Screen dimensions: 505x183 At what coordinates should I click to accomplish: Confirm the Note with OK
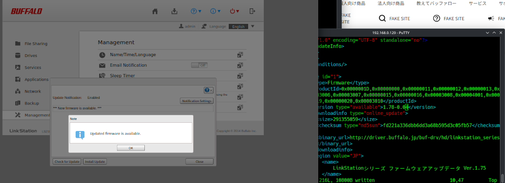click(x=131, y=148)
